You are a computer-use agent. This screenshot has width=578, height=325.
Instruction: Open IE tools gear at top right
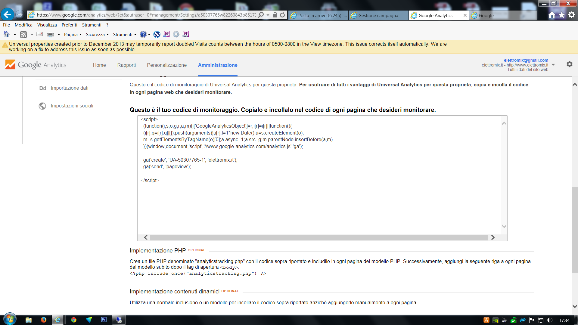[x=572, y=15]
